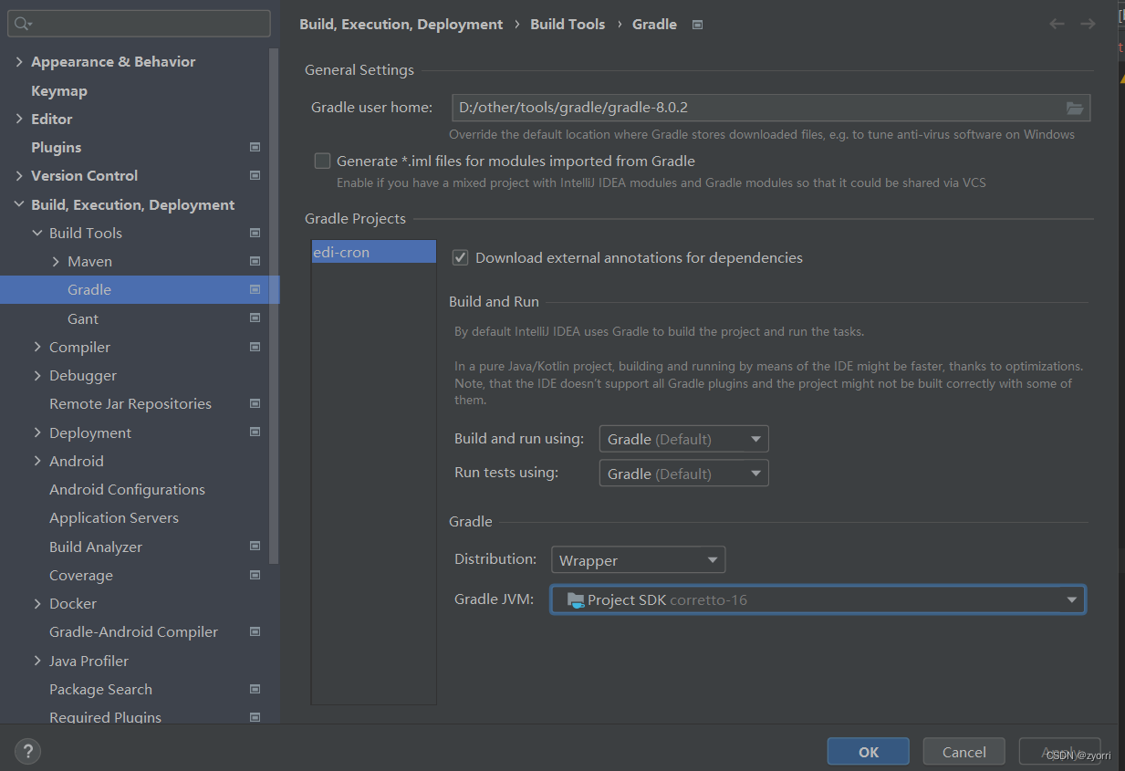Select edi-cron in Gradle Projects list
The image size is (1125, 771).
[373, 252]
